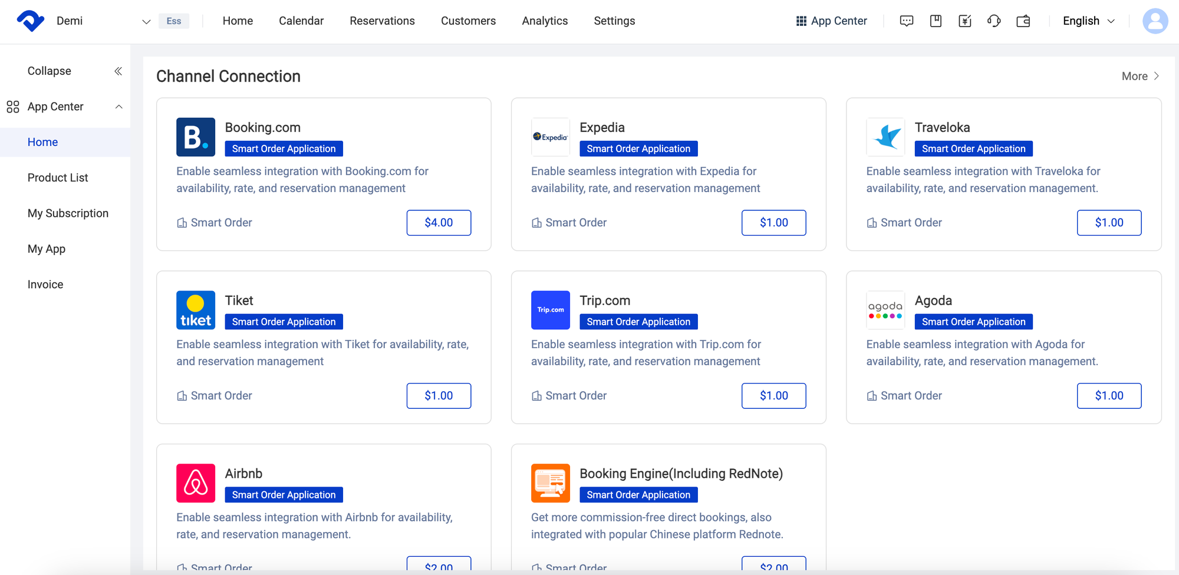This screenshot has width=1179, height=575.
Task: Expand the Demi property selector dropdown
Action: 146,22
